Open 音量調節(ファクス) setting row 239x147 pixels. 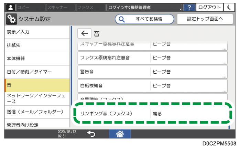click(x=153, y=97)
